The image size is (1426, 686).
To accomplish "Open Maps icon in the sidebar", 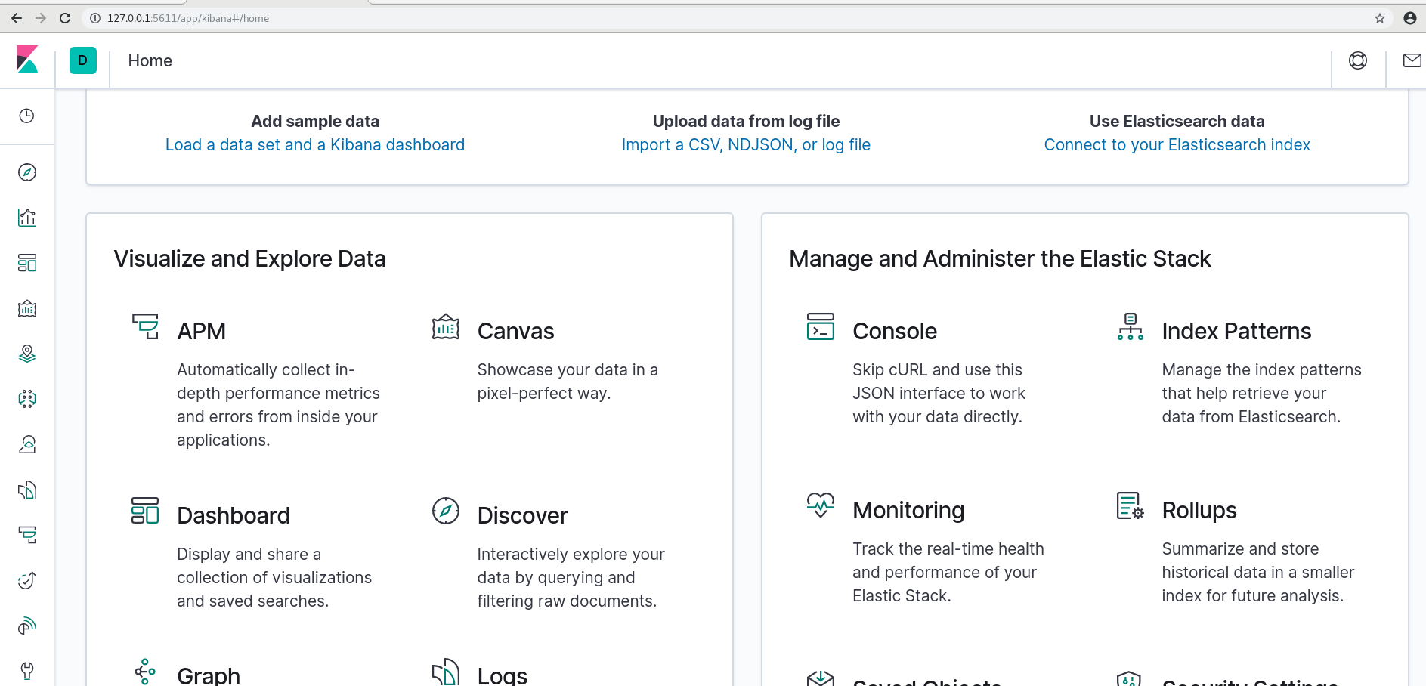I will click(x=27, y=354).
